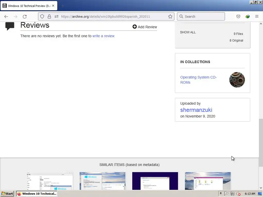
Task: Click the scrollbar down arrow
Action: pyautogui.click(x=261, y=188)
